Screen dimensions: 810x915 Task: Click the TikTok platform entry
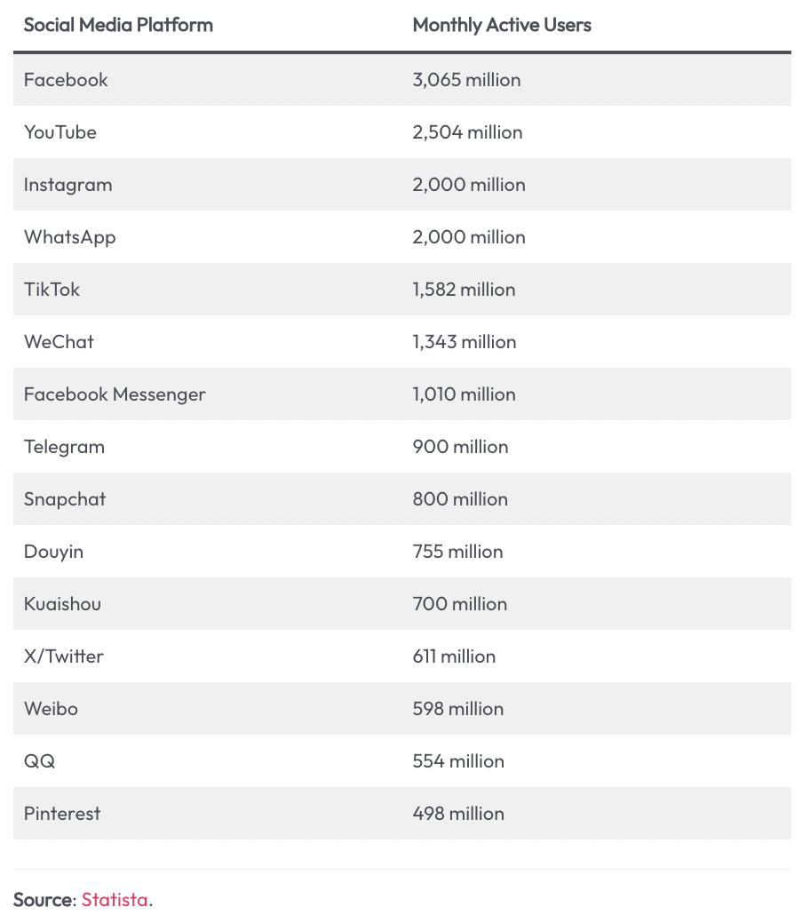52,290
